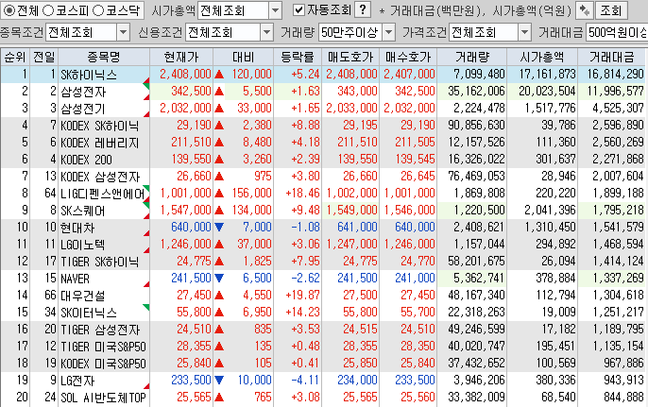Select the KODEX 미국S&P50 row
648x407 pixels.
324,364
